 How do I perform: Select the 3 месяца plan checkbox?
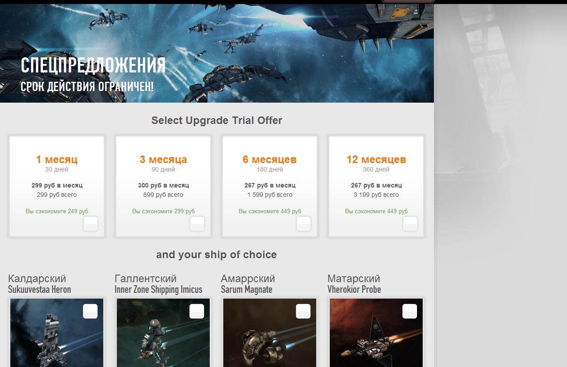197,224
